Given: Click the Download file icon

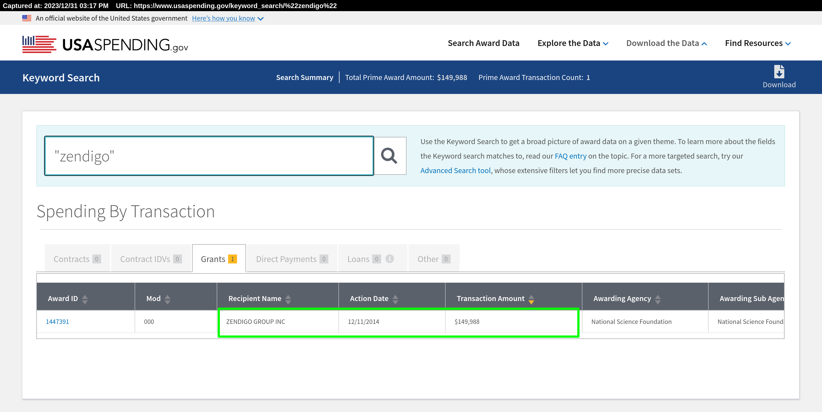Looking at the screenshot, I should [x=779, y=72].
